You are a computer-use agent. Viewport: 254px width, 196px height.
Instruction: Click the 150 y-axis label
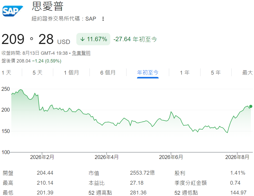[x=5, y=131]
